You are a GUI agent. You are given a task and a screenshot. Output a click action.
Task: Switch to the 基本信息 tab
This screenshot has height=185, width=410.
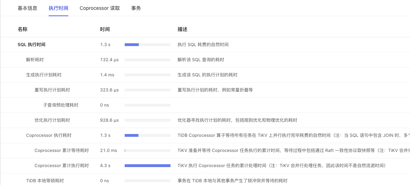pyautogui.click(x=27, y=8)
